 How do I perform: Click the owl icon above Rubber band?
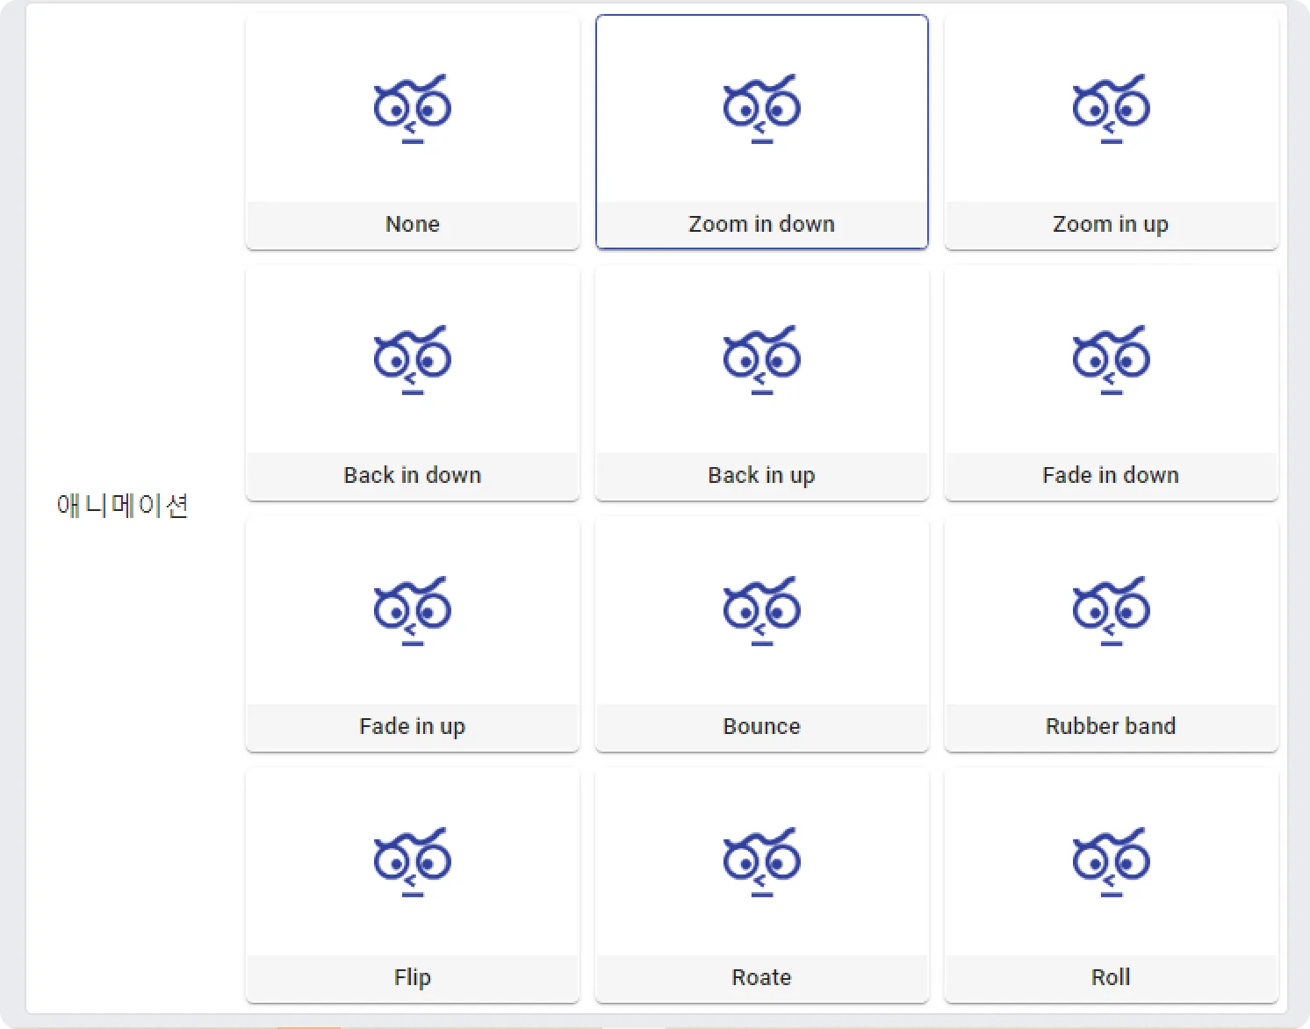point(1111,611)
